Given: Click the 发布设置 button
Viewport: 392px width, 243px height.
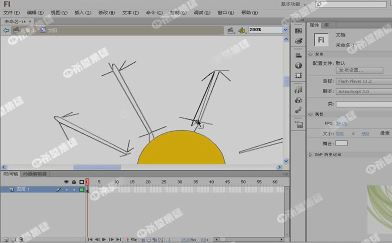Looking at the screenshot, I should (353, 70).
